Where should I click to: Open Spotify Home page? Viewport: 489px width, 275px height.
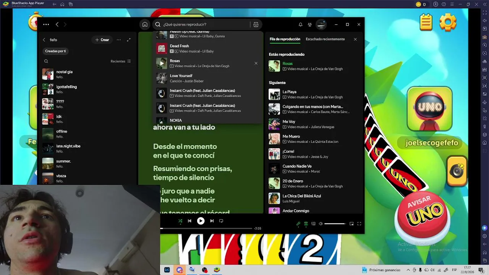coord(145,24)
